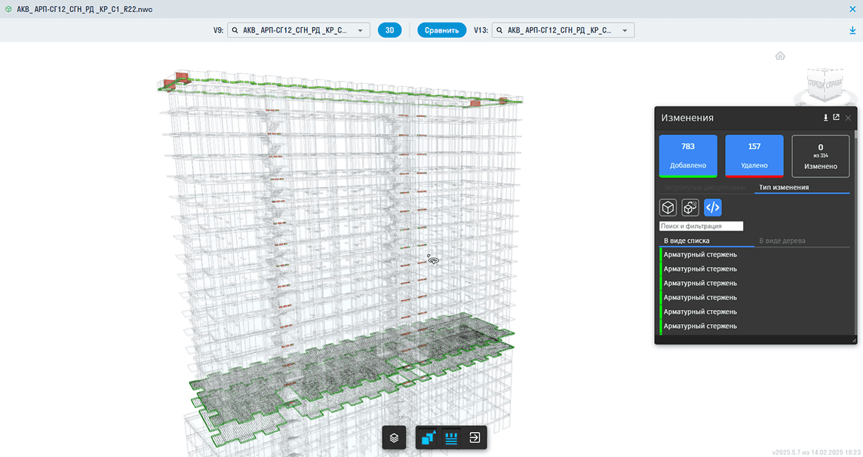This screenshot has width=863, height=457.
Task: Filter by 783 Добавлено tile
Action: [688, 155]
